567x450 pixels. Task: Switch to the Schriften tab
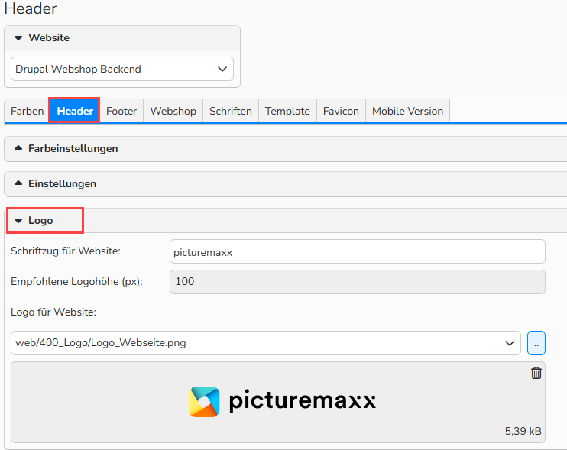pyautogui.click(x=231, y=111)
